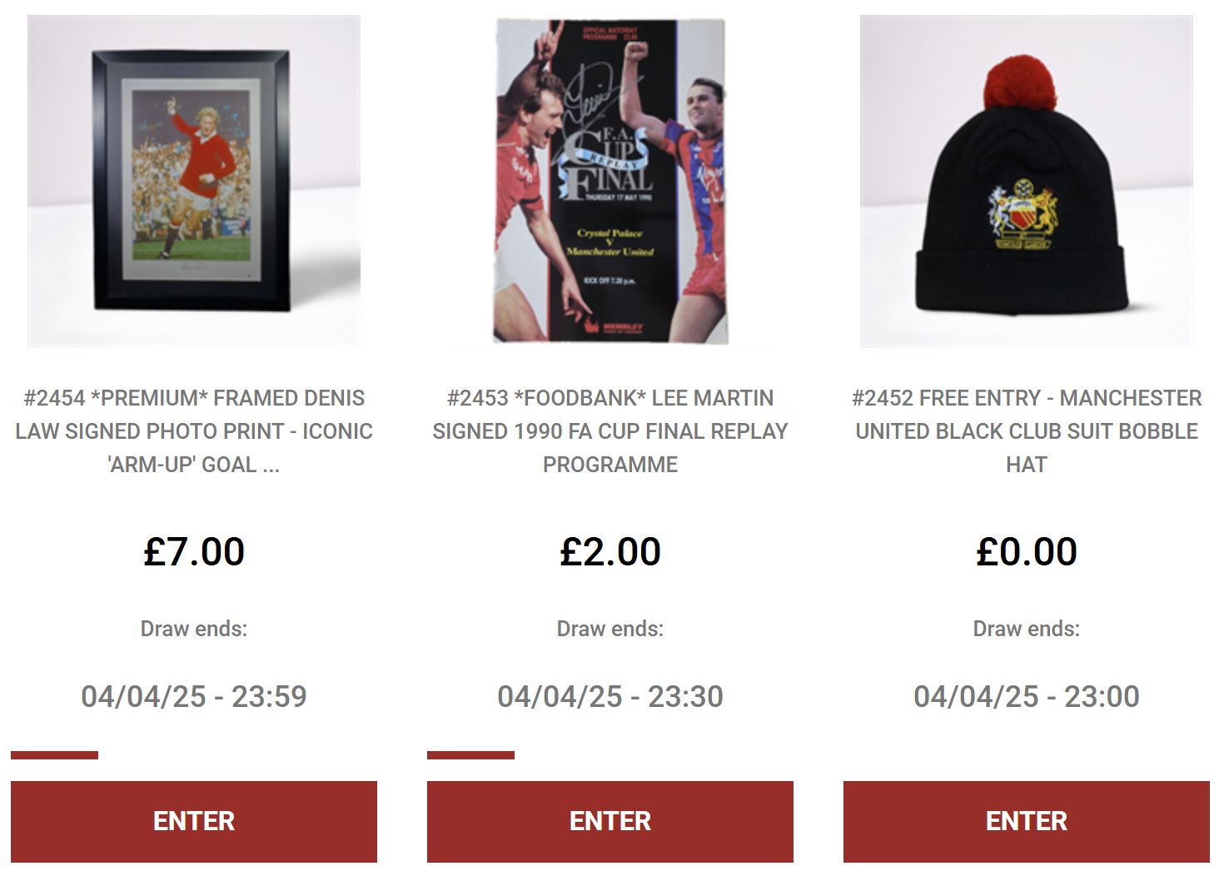
Task: Click the 04/04/25 - 23:30 draw end date
Action: tap(610, 696)
